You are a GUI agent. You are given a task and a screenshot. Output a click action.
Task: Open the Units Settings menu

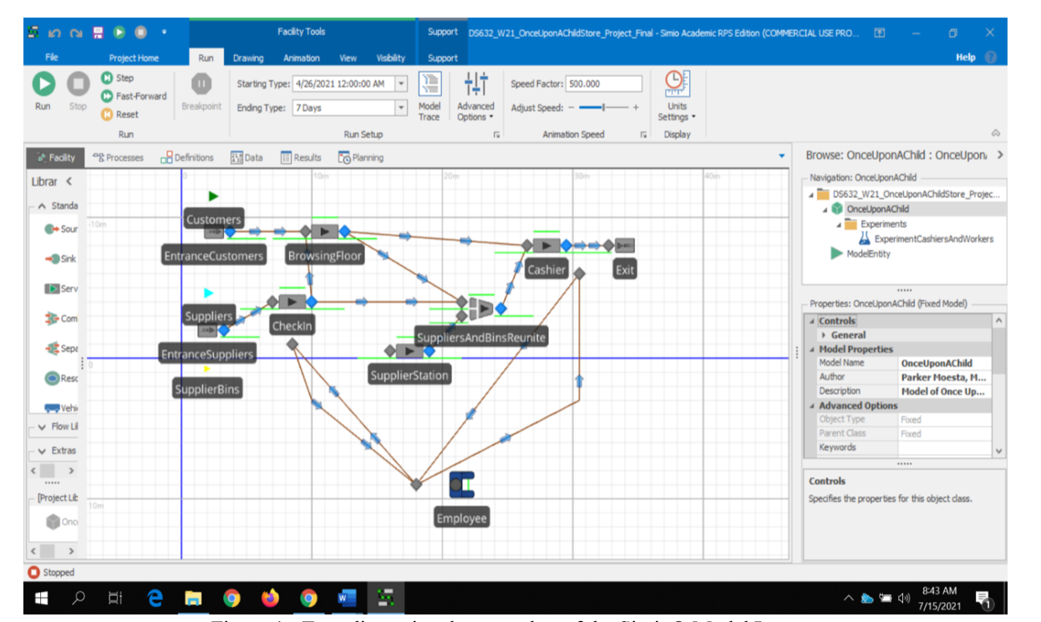pos(676,95)
